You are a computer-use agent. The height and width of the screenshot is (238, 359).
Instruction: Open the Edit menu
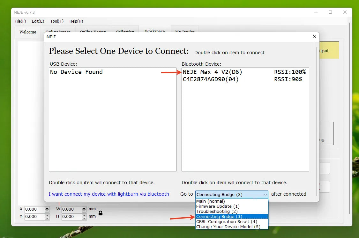[x=38, y=21]
